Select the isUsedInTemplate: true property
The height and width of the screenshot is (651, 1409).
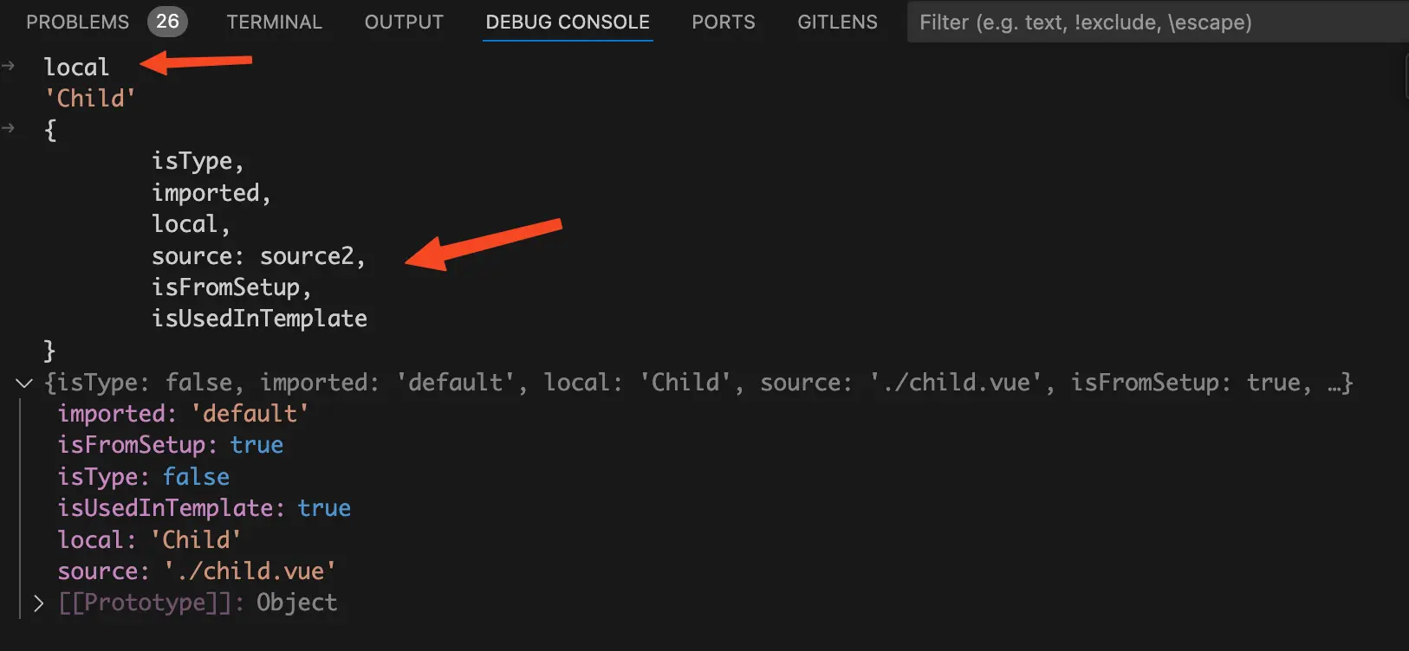(x=205, y=507)
